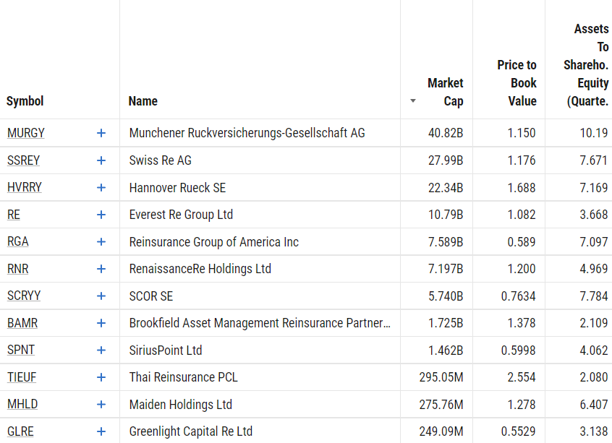Add BAMR via its plus icon
612x443 pixels.
[x=101, y=323]
